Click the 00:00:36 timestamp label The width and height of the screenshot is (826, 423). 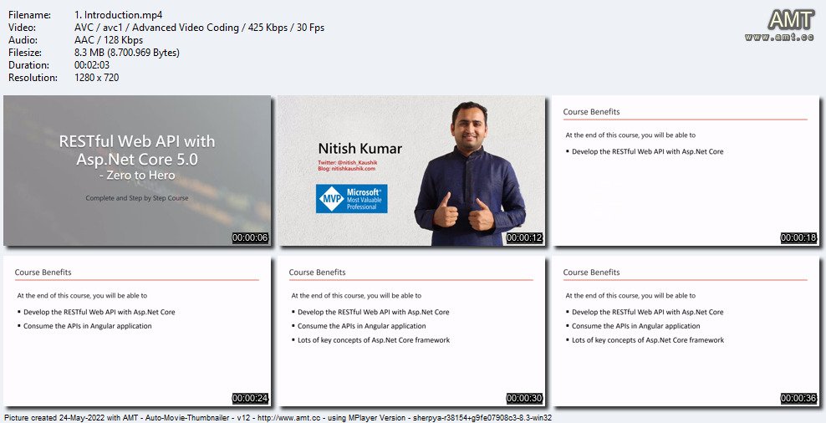799,398
